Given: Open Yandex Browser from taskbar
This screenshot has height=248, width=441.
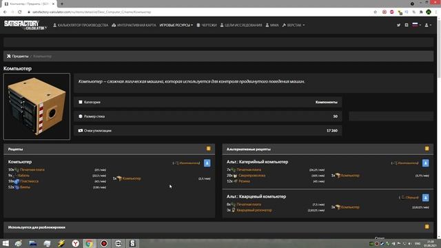Looking at the screenshot, I should [x=75, y=243].
